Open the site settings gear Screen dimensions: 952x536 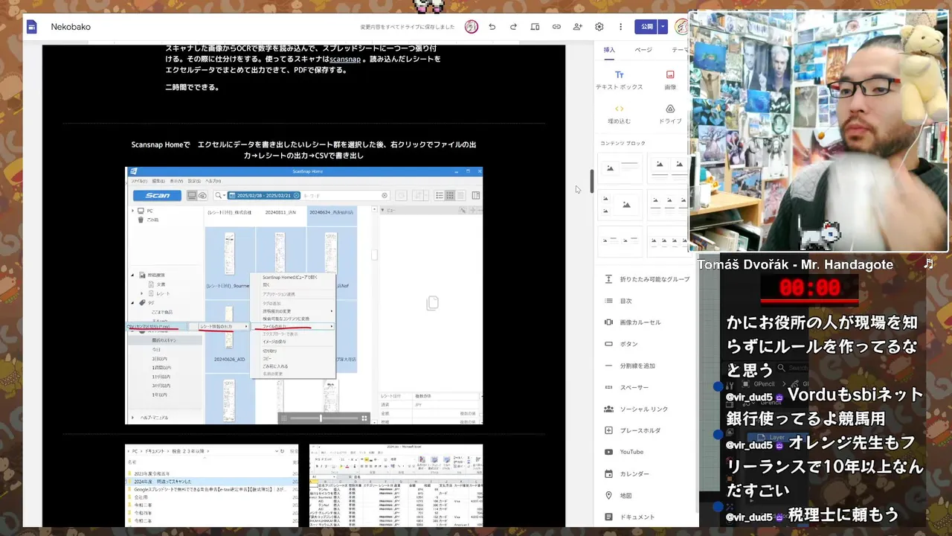pos(599,27)
